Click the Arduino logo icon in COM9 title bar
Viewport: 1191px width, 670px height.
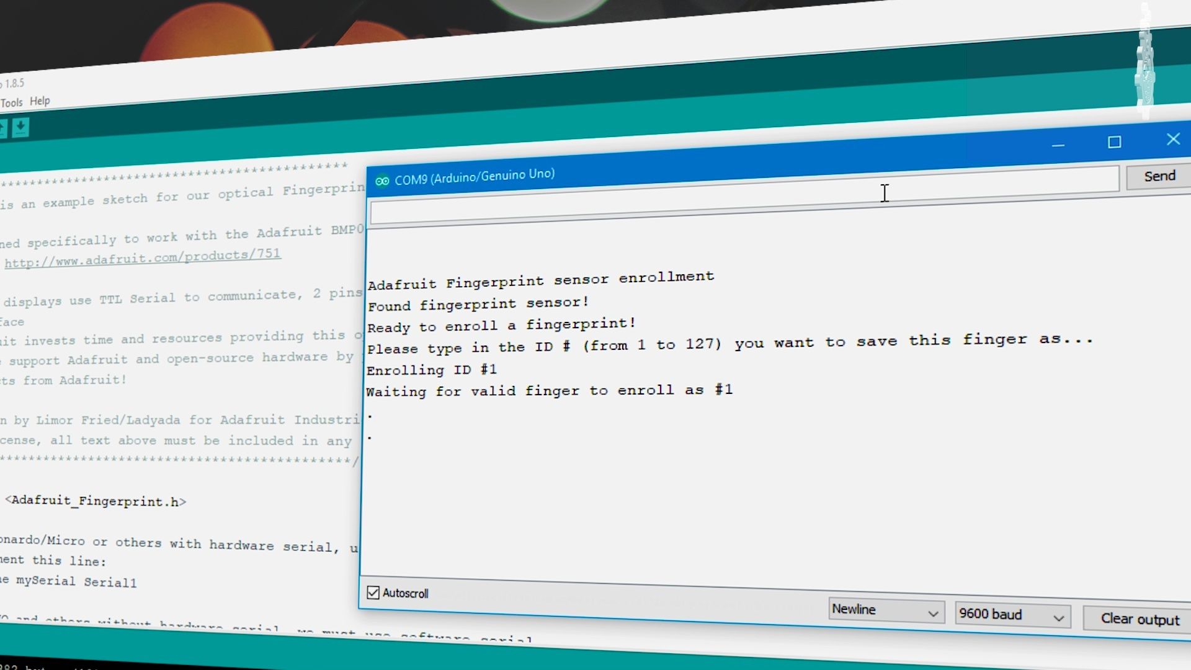click(383, 180)
